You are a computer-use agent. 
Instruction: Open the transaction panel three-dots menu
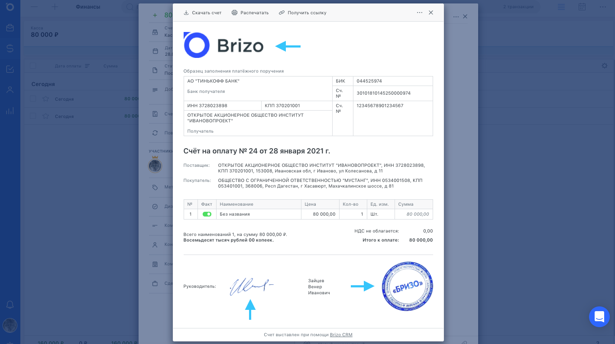coord(456,16)
